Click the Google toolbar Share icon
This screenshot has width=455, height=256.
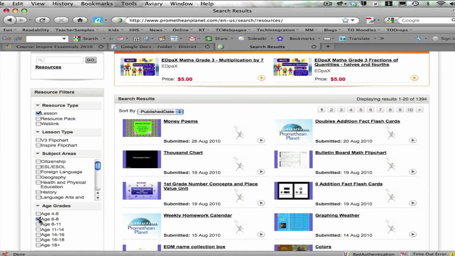pos(216,38)
